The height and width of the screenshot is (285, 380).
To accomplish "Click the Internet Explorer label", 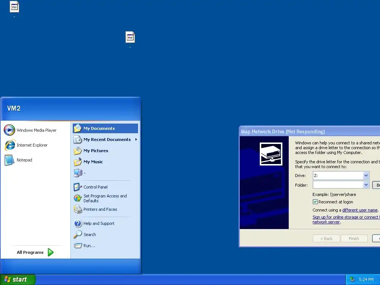I will point(32,145).
